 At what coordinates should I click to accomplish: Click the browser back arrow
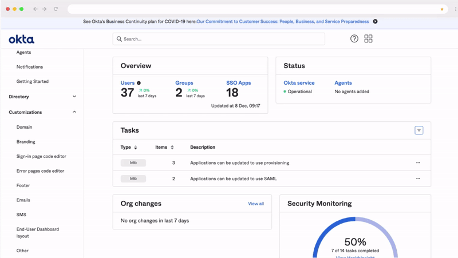pos(35,9)
